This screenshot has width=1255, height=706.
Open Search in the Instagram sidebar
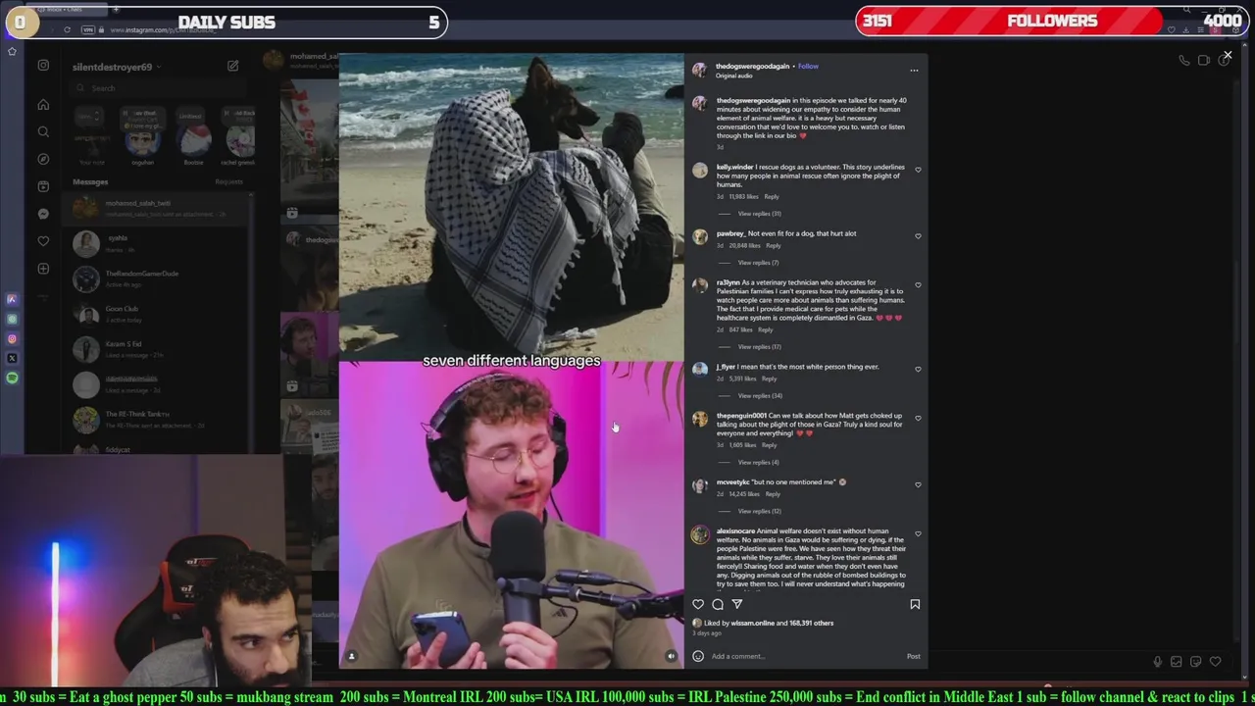point(43,131)
